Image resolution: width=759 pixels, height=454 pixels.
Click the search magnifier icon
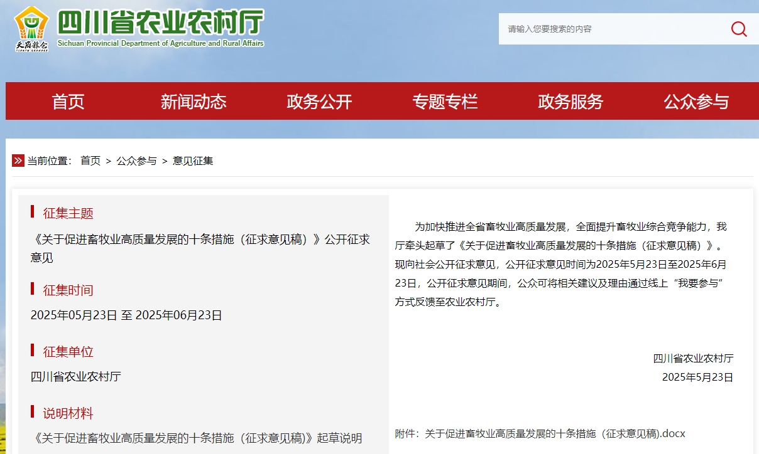click(x=738, y=29)
